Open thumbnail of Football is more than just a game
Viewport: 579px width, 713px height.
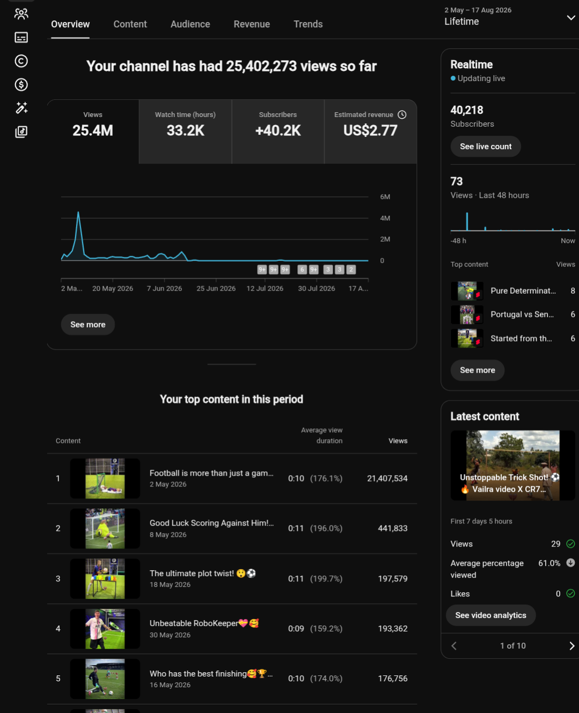point(105,478)
